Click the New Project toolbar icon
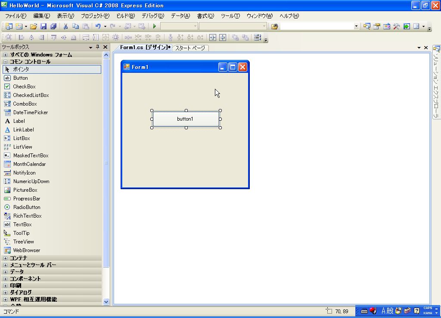Image resolution: width=441 pixels, height=318 pixels. point(9,26)
